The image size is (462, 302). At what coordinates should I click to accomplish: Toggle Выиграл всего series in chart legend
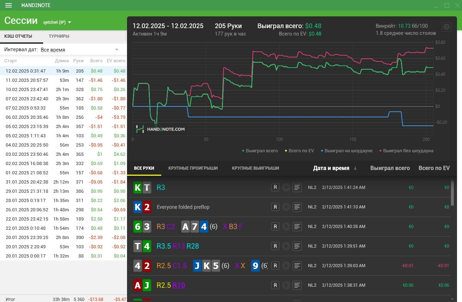pos(260,150)
